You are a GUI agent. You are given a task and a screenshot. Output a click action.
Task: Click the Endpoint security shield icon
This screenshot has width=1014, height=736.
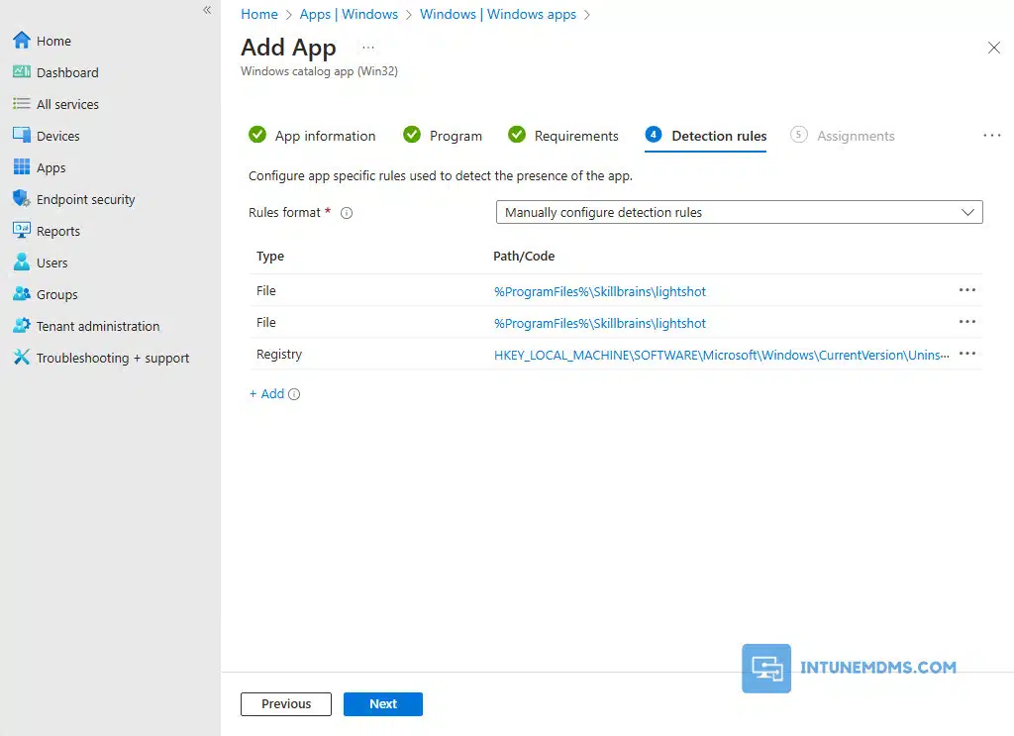point(21,199)
